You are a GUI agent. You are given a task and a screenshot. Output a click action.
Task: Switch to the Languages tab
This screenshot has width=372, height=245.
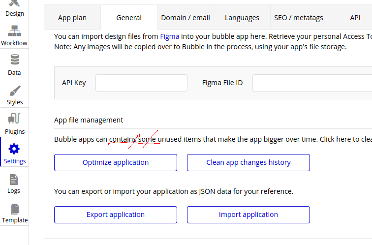[242, 18]
